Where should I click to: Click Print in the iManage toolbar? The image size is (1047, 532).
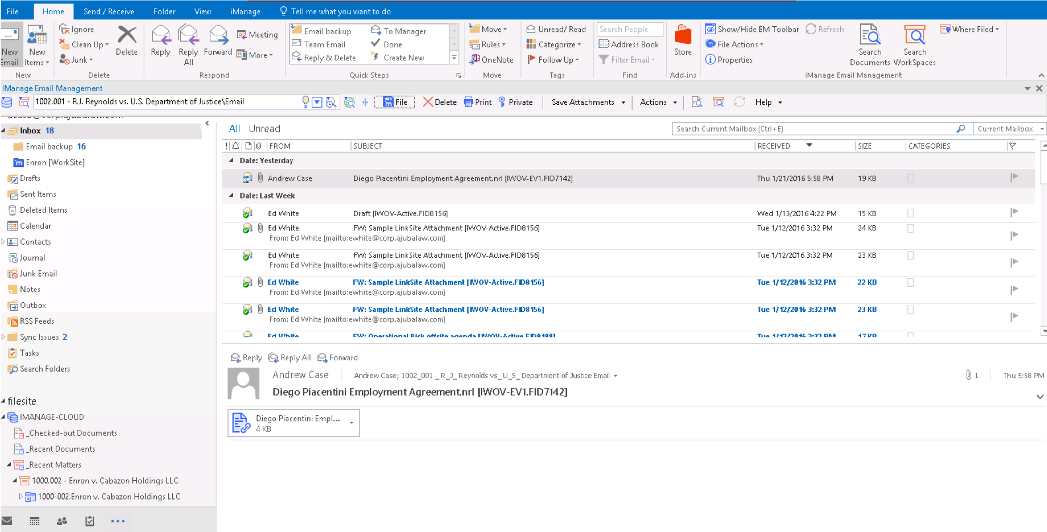(x=478, y=102)
